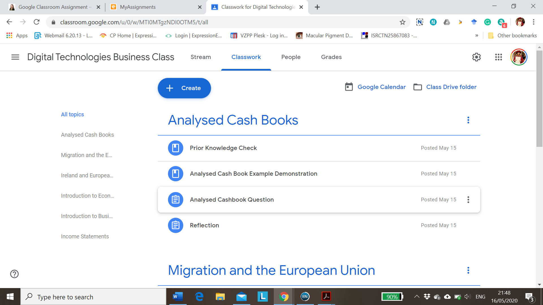Image resolution: width=543 pixels, height=305 pixels.
Task: Expand hidden bookmarks chevron
Action: point(477,36)
